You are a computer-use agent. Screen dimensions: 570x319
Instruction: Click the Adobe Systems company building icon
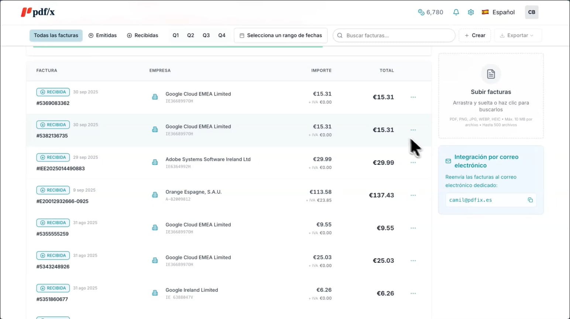[x=155, y=162]
